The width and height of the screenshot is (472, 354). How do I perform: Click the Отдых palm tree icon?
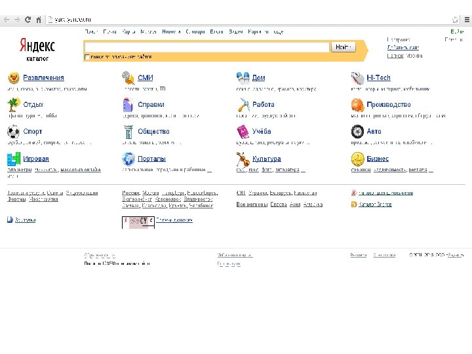click(x=14, y=105)
